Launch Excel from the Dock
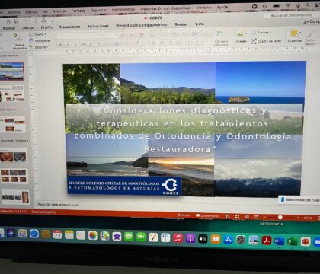 293,241
